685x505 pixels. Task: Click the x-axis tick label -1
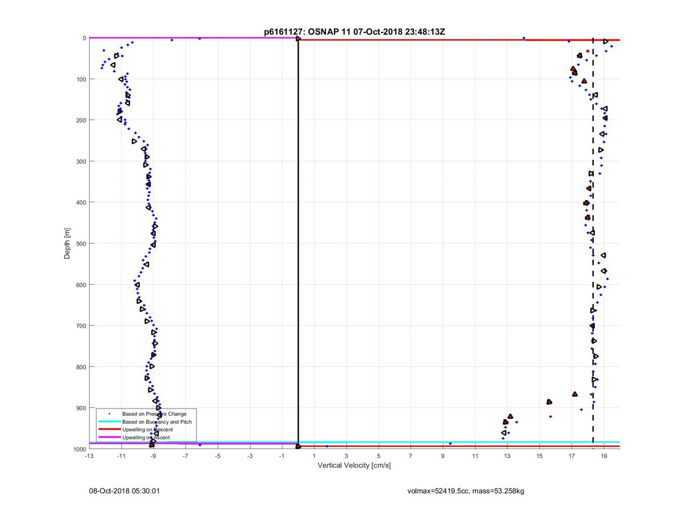click(281, 456)
